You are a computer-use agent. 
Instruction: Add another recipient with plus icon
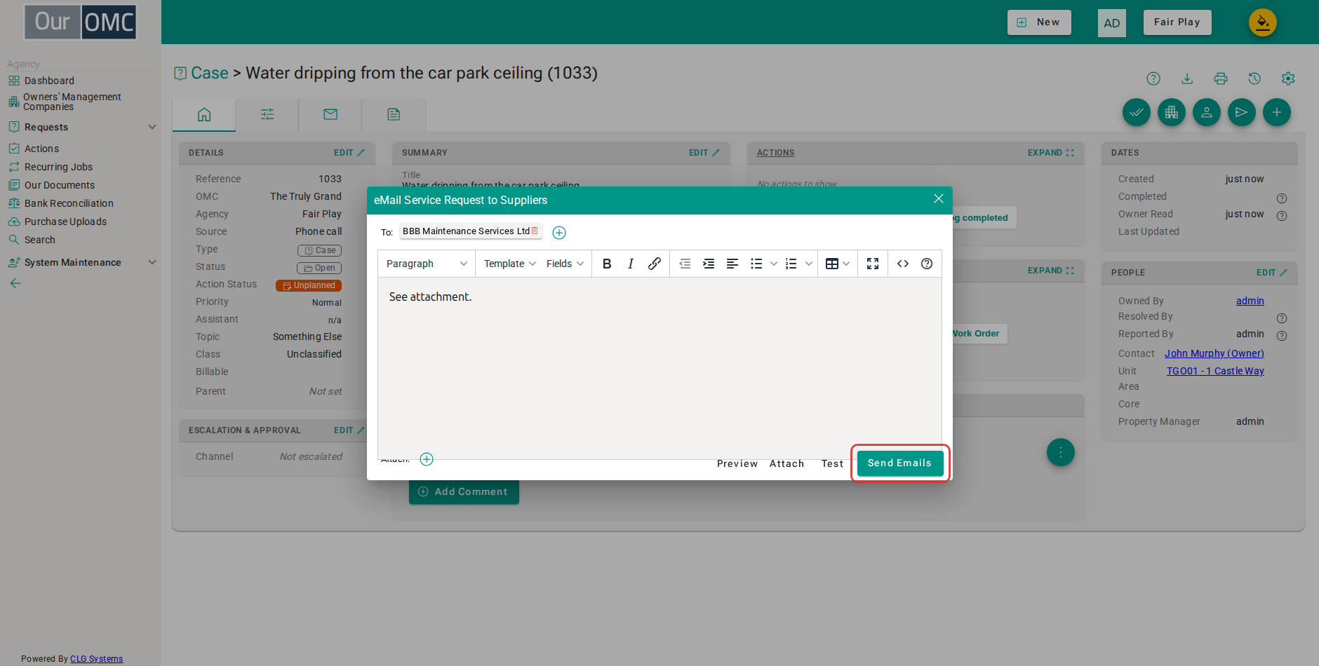click(x=559, y=233)
